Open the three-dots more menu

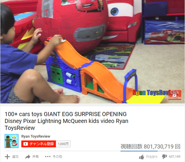pos(48,156)
